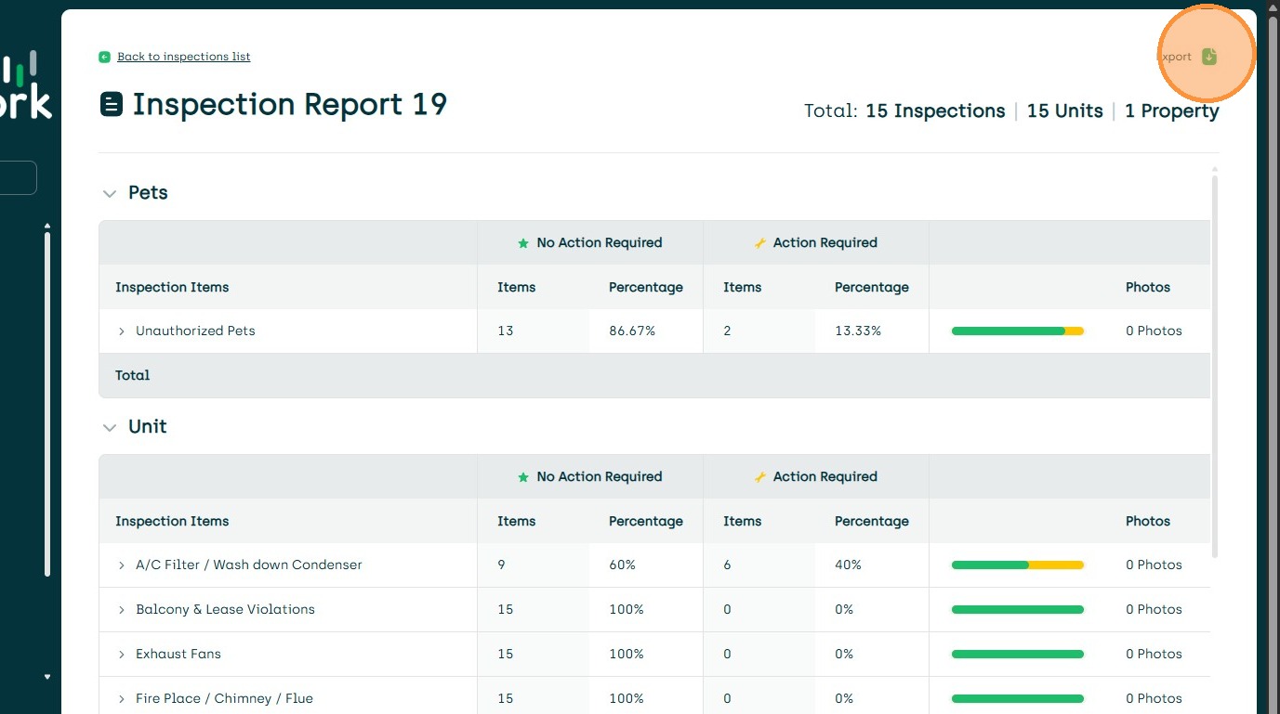Go back to inspections list
The width and height of the screenshot is (1280, 714).
coord(183,57)
